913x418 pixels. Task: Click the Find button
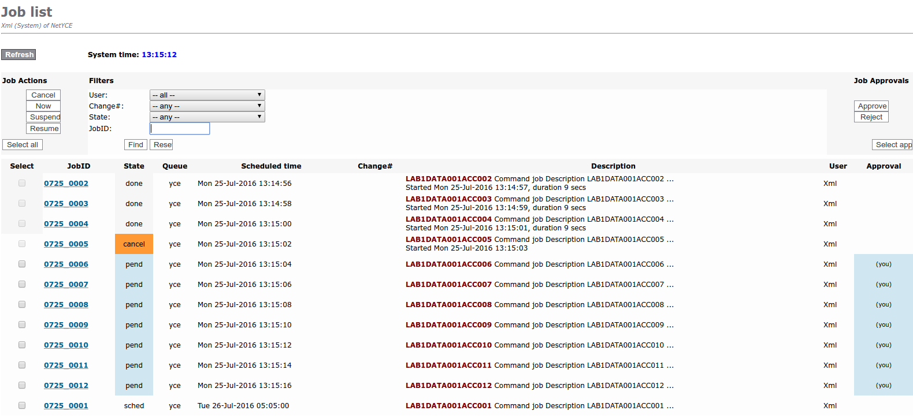tap(136, 145)
